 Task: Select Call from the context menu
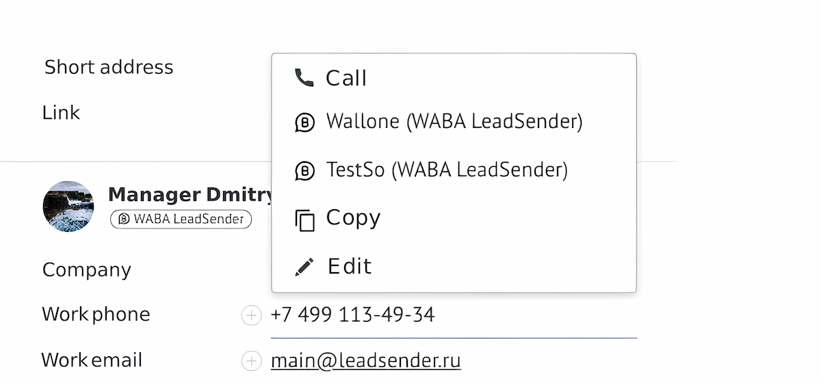tap(346, 78)
